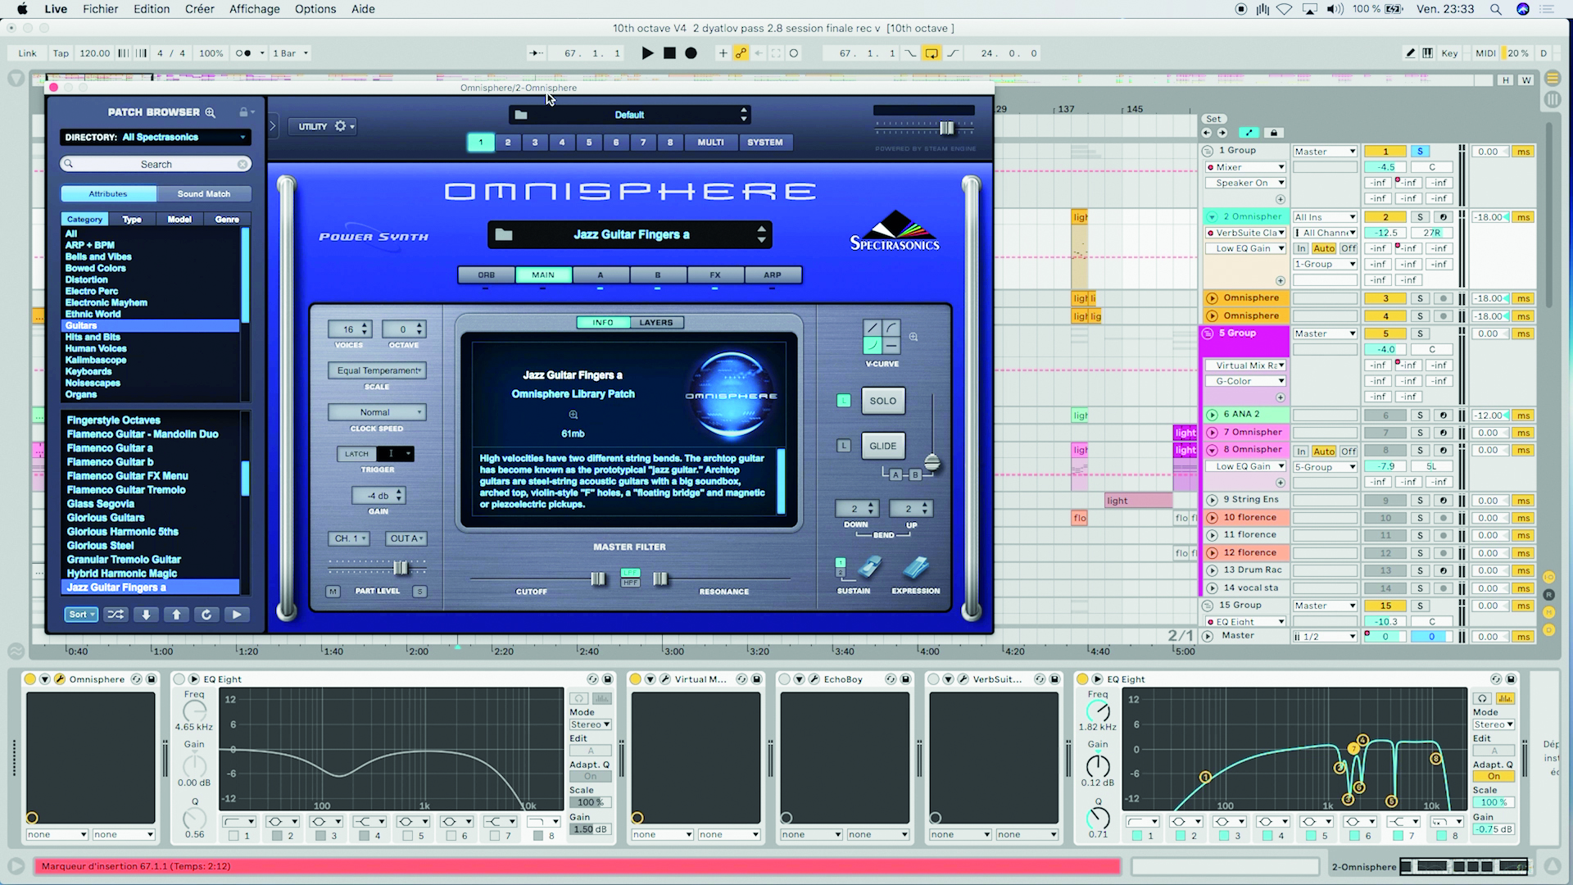1573x885 pixels.
Task: Click the Patch Browser magnifier zoom icon
Action: [x=210, y=112]
